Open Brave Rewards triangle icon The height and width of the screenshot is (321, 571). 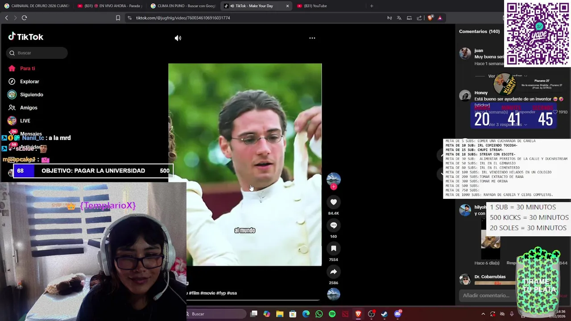440,18
